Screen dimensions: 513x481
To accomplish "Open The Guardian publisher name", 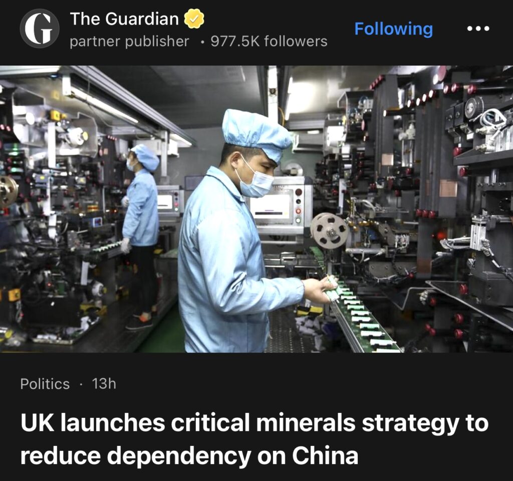I will (x=124, y=19).
